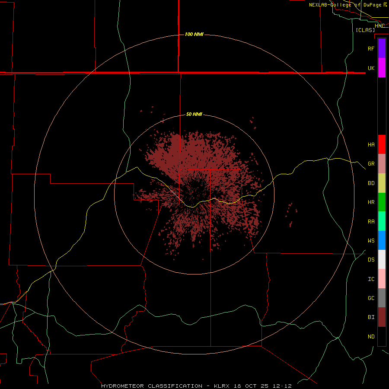Click the GC legend label

371,298
